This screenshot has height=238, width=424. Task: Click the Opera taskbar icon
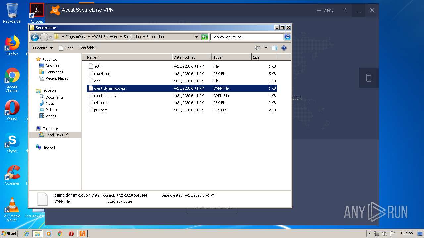point(71,234)
